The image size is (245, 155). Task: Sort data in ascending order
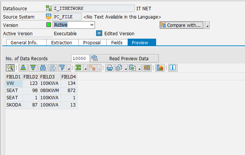[23, 68]
